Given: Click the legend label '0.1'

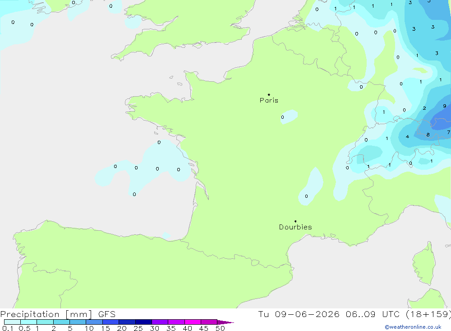Looking at the screenshot, I should tap(8, 328).
